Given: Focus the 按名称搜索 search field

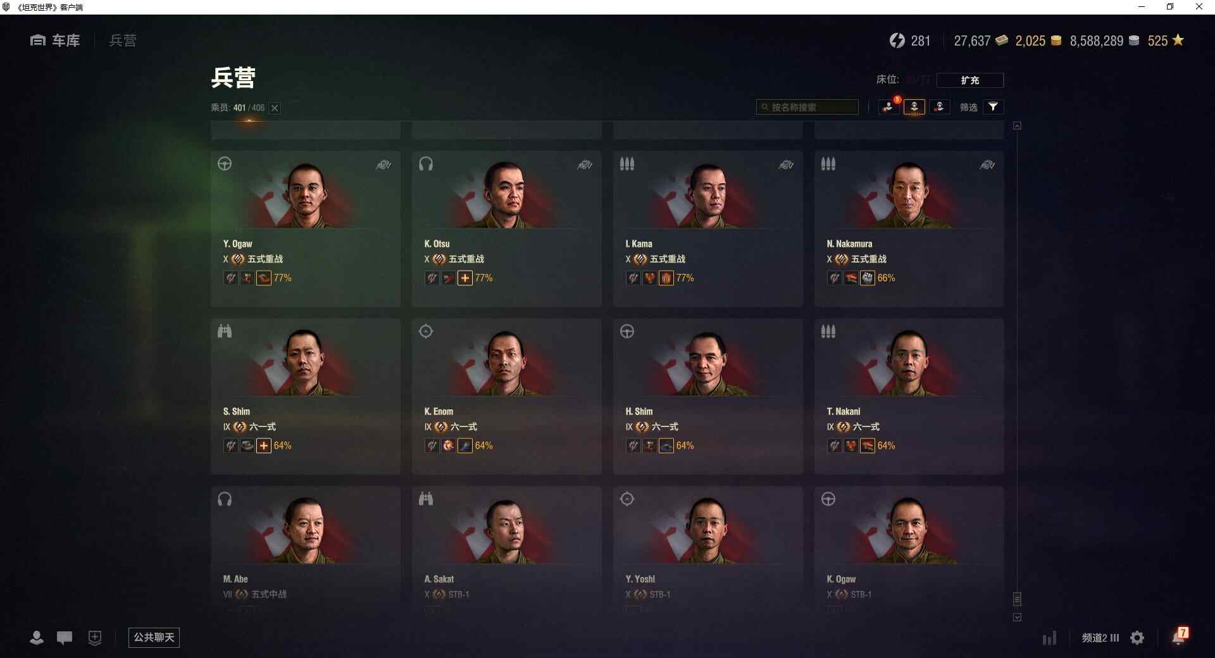Looking at the screenshot, I should pos(807,107).
